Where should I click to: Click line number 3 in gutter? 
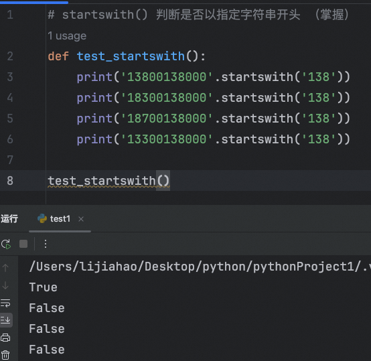pyautogui.click(x=10, y=77)
